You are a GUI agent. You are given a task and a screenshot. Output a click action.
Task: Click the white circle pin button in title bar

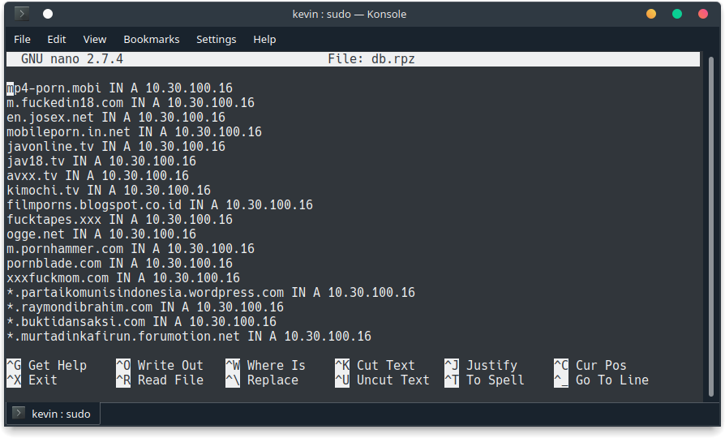click(48, 14)
